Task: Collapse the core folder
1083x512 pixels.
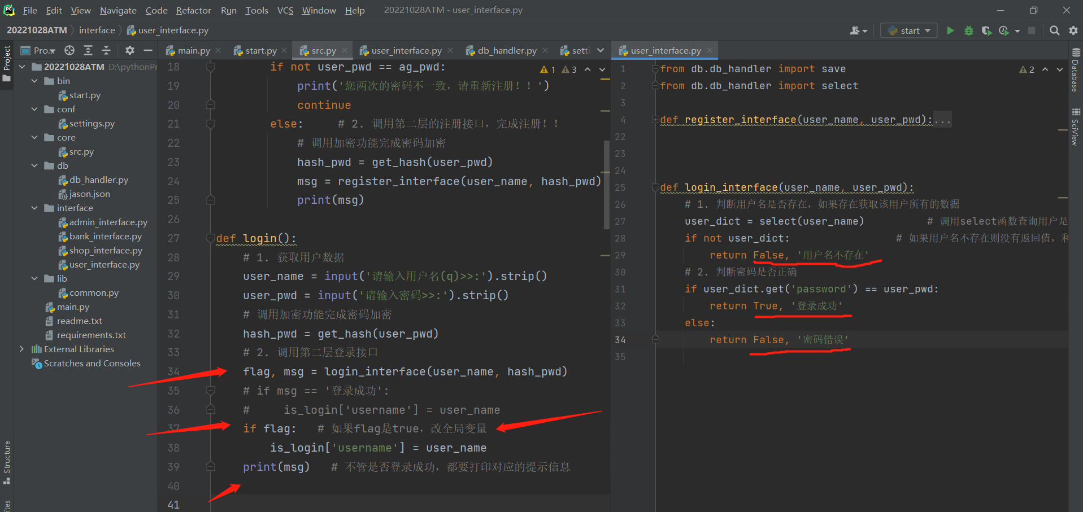Action: click(x=35, y=137)
